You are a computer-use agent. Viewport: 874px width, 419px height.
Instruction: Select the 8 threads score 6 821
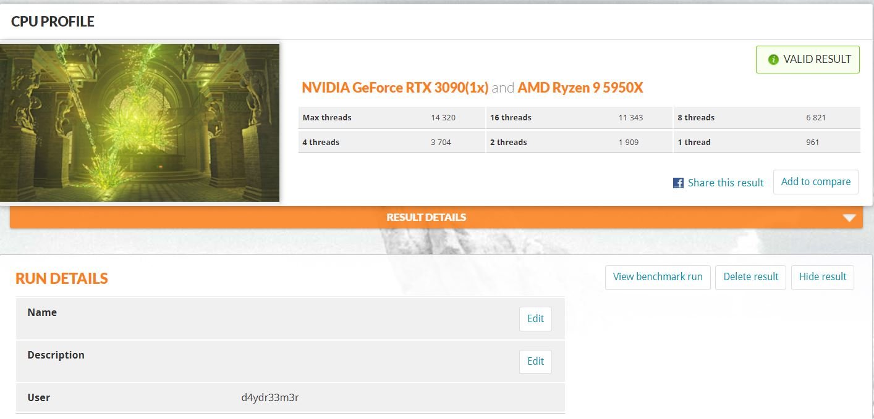click(816, 118)
